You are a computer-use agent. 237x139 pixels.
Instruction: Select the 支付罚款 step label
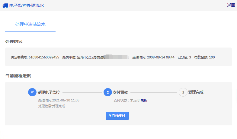pos(120,92)
